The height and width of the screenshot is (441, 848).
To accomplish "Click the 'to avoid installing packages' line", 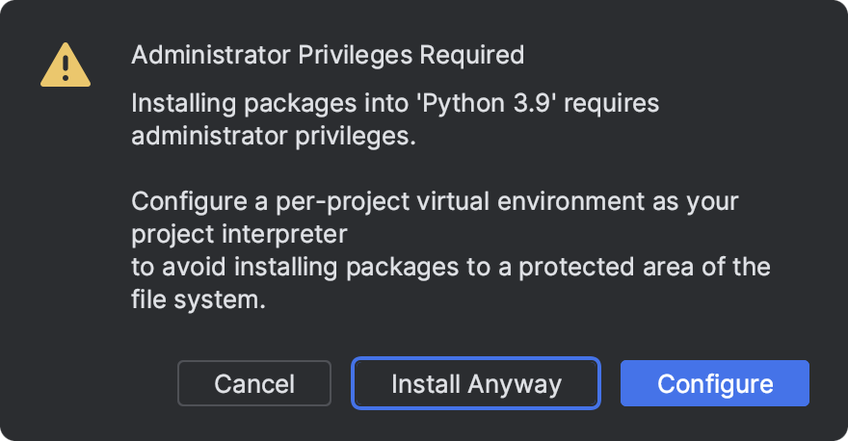I will click(x=450, y=267).
